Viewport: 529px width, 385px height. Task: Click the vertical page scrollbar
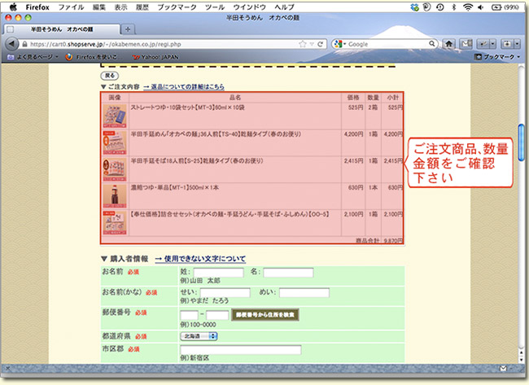pos(519,163)
